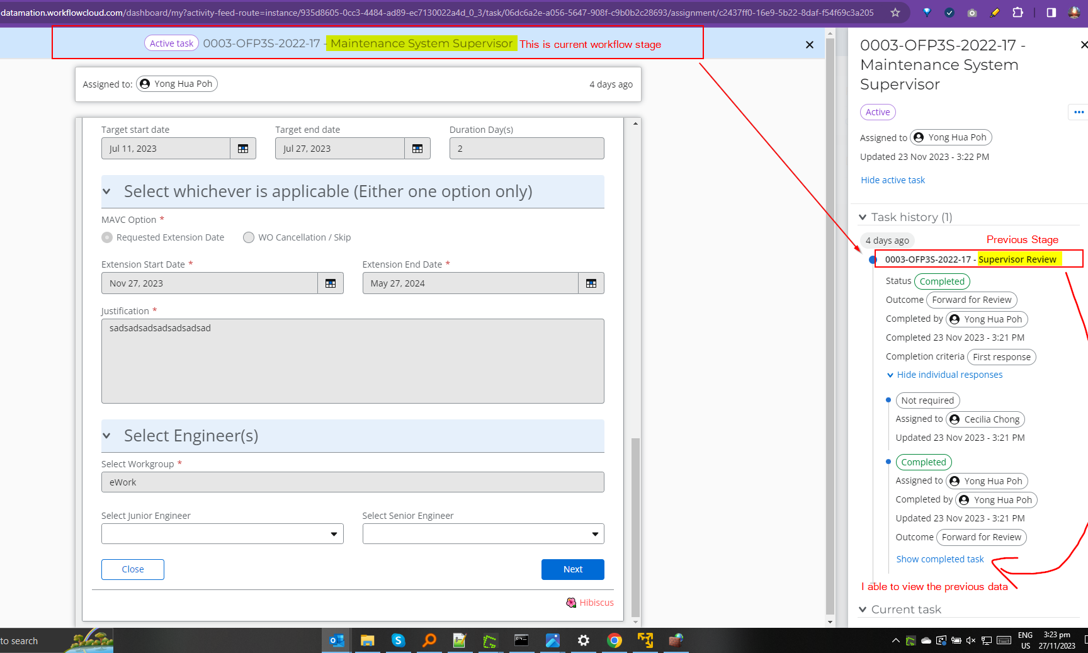Open Google Chrome from the taskbar
1088x653 pixels.
[x=615, y=640]
